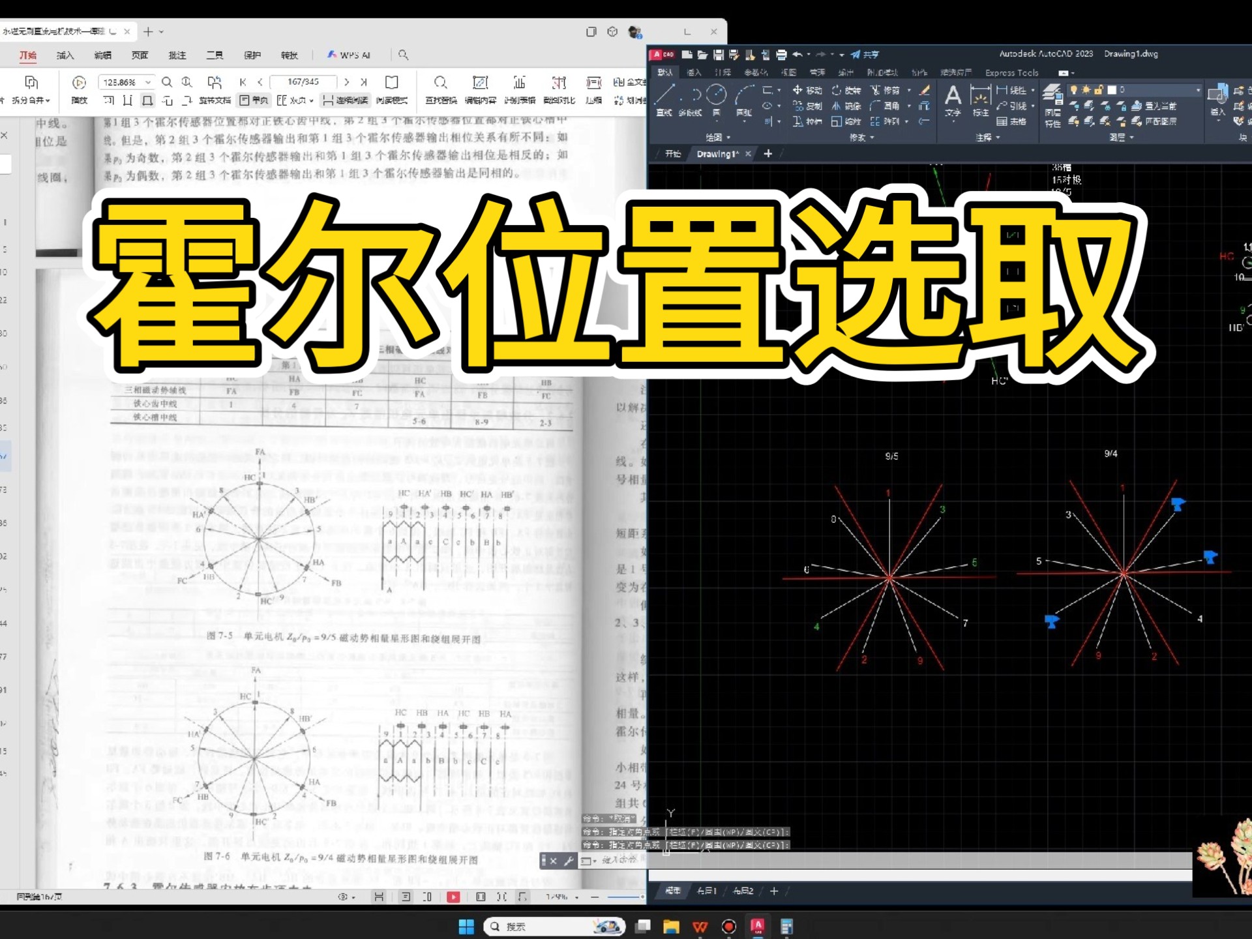Click the page number field 167/345
The image size is (1252, 939).
click(303, 82)
